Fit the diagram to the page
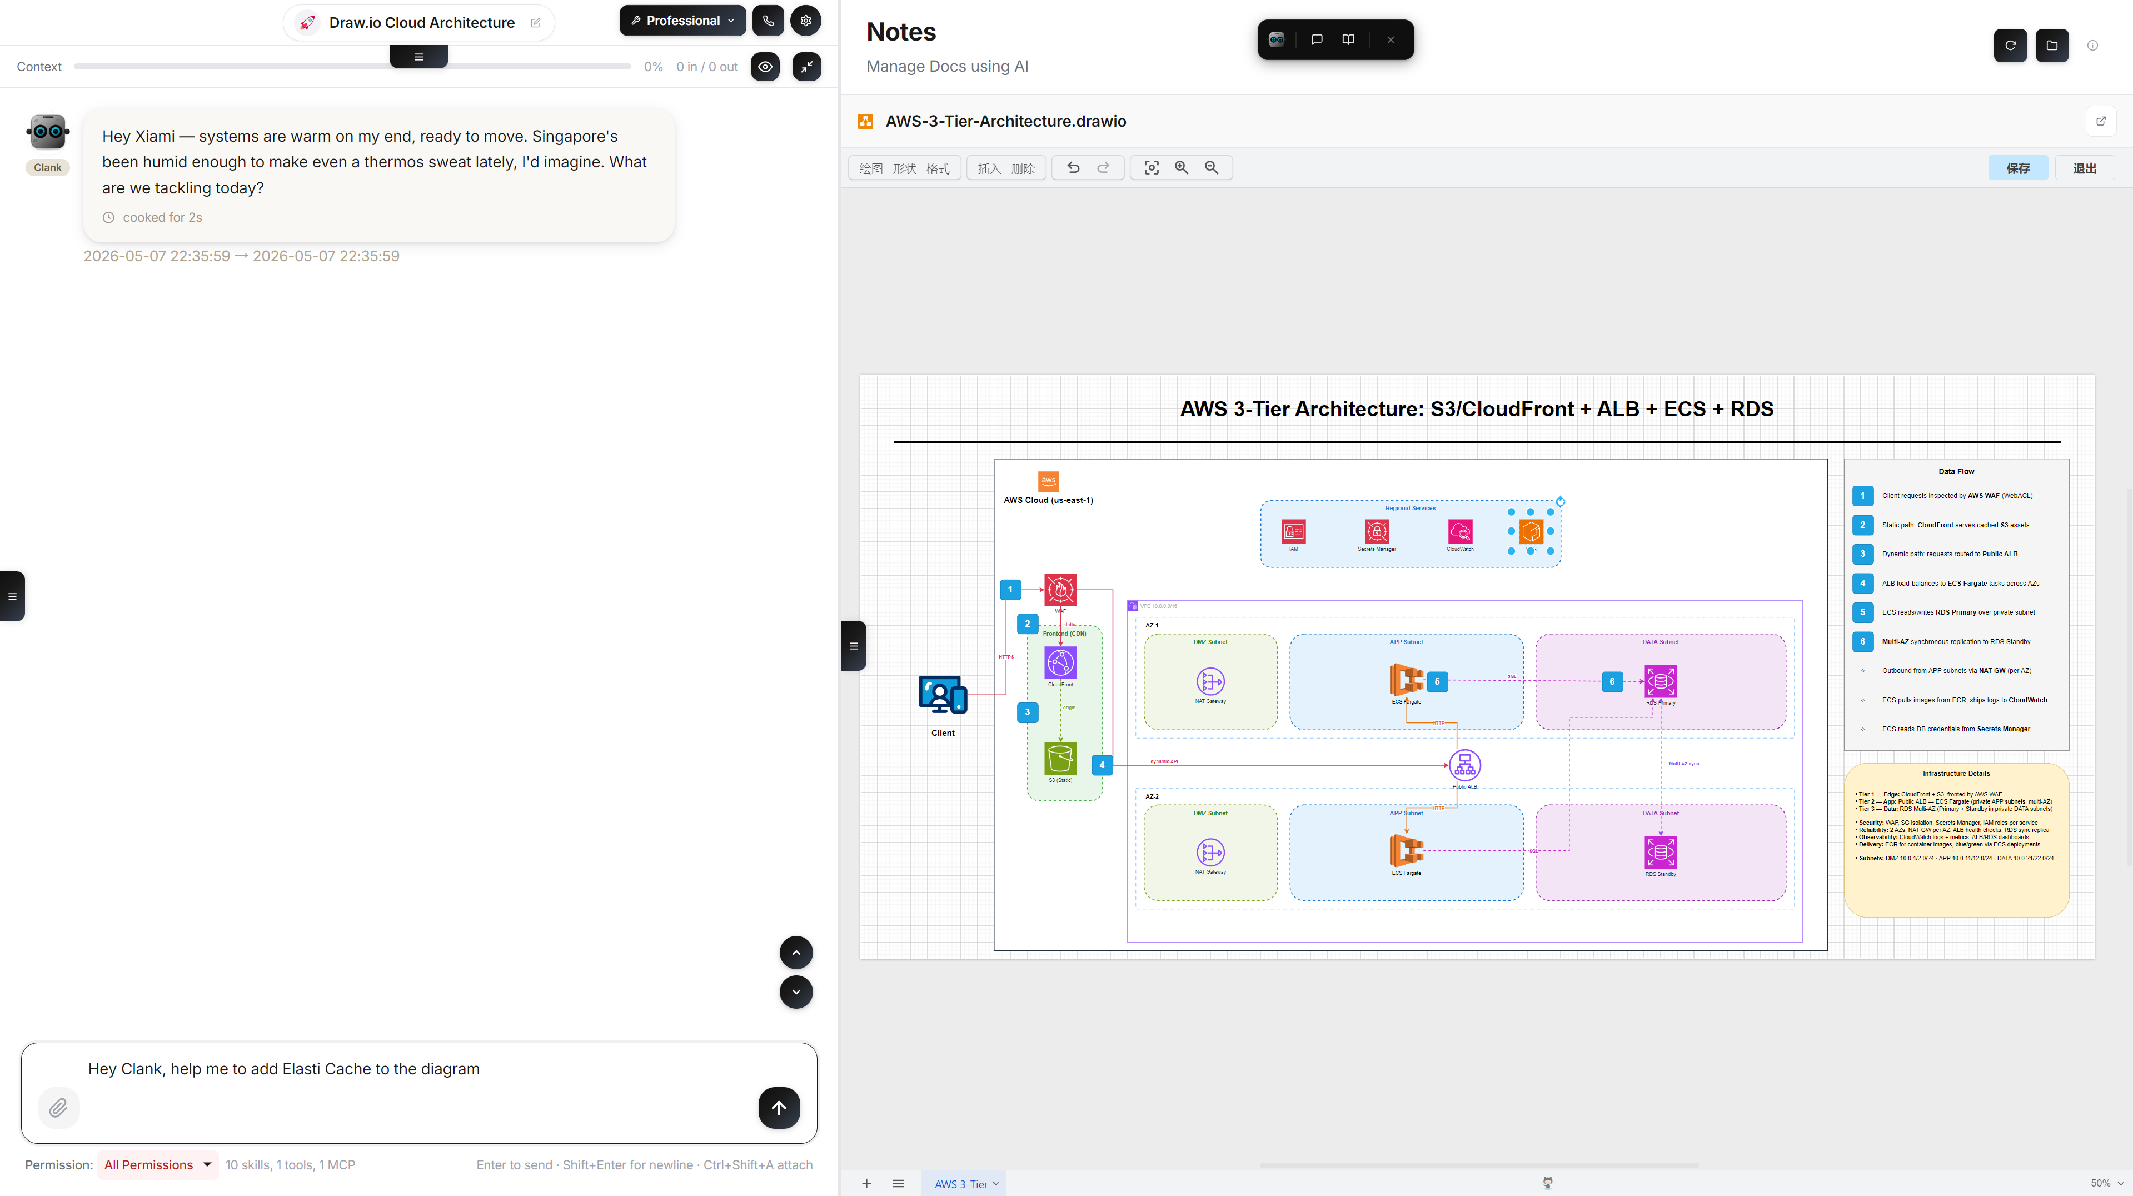This screenshot has width=2133, height=1196. (x=1152, y=168)
